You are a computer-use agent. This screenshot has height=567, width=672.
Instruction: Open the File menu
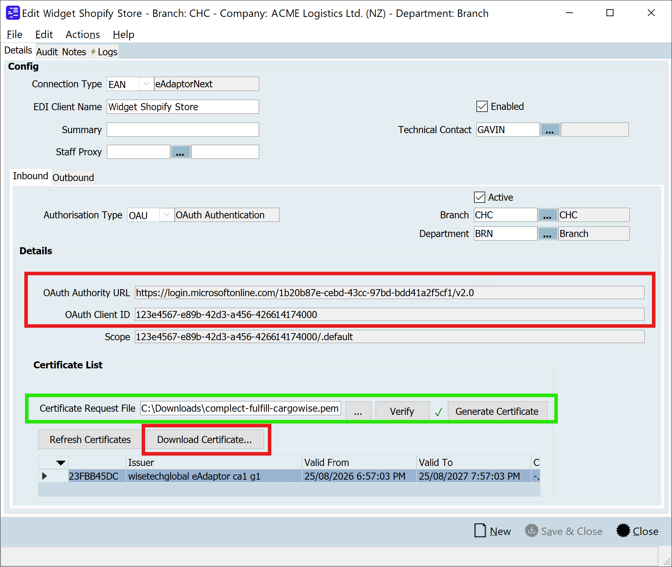click(x=14, y=35)
